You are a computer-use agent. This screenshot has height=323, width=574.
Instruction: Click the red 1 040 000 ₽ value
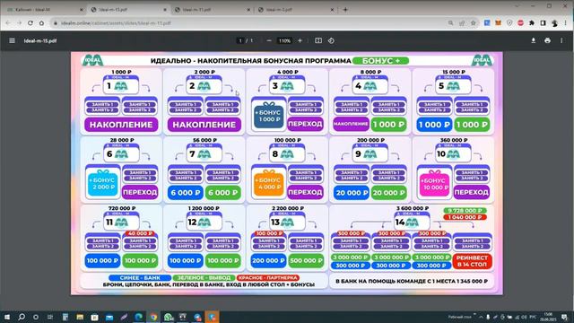(x=465, y=217)
